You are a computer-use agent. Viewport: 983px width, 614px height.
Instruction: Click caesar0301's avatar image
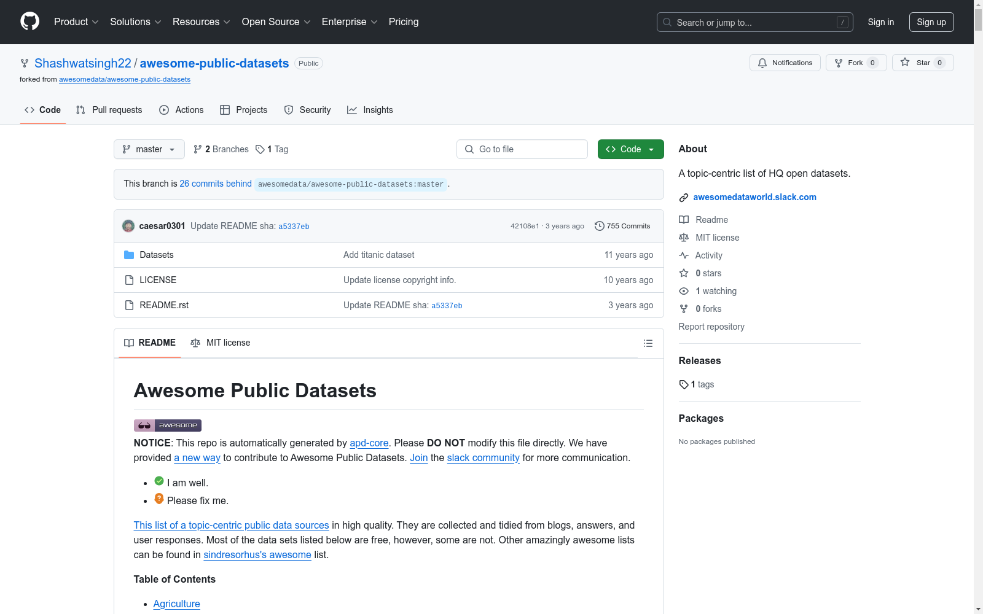click(x=128, y=226)
